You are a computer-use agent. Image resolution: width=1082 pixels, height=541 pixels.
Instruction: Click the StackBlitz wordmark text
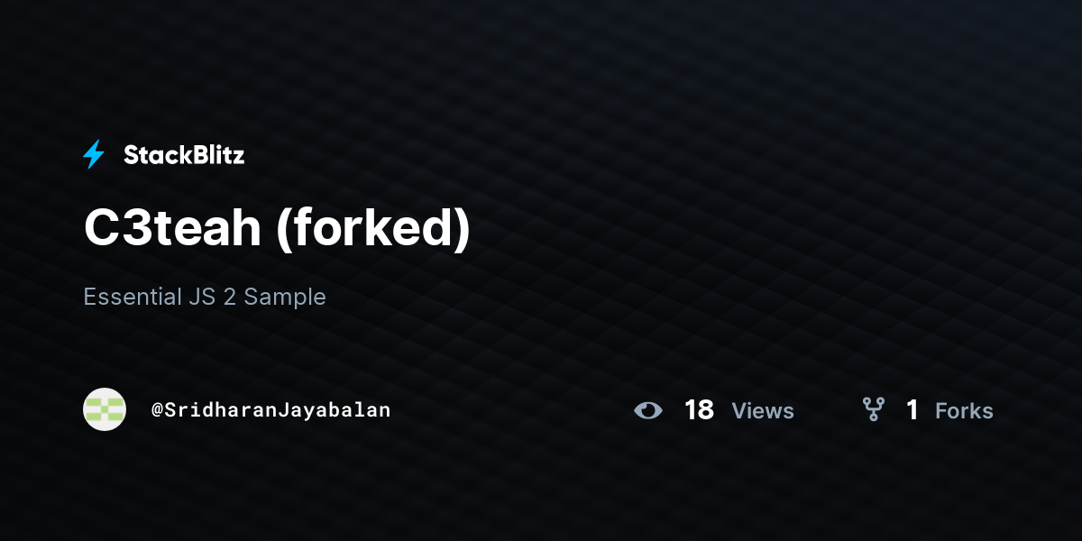pos(184,155)
